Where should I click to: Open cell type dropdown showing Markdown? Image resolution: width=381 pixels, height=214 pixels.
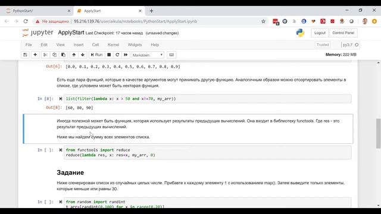148,55
